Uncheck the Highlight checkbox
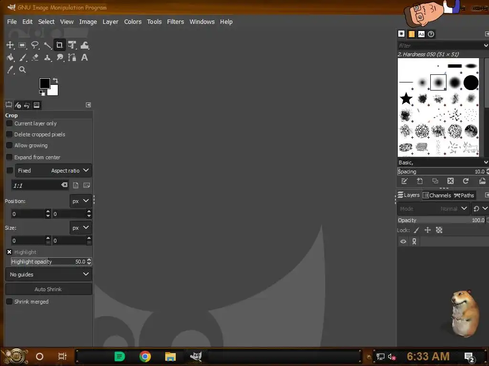 tap(10, 252)
